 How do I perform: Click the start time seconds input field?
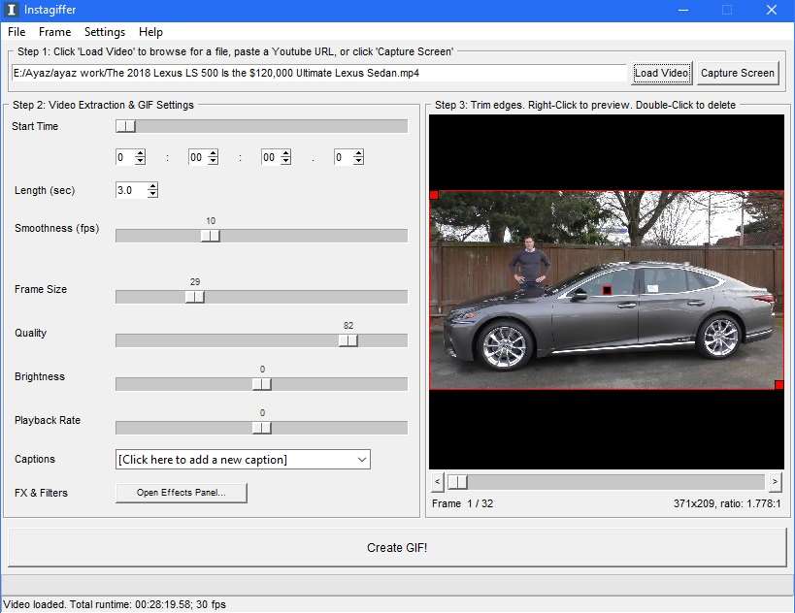[271, 157]
